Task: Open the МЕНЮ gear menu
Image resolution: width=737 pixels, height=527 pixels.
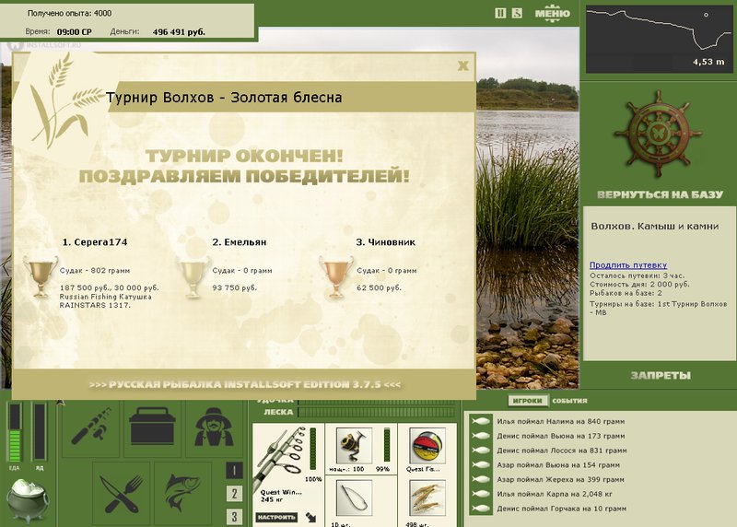Action: (x=552, y=14)
